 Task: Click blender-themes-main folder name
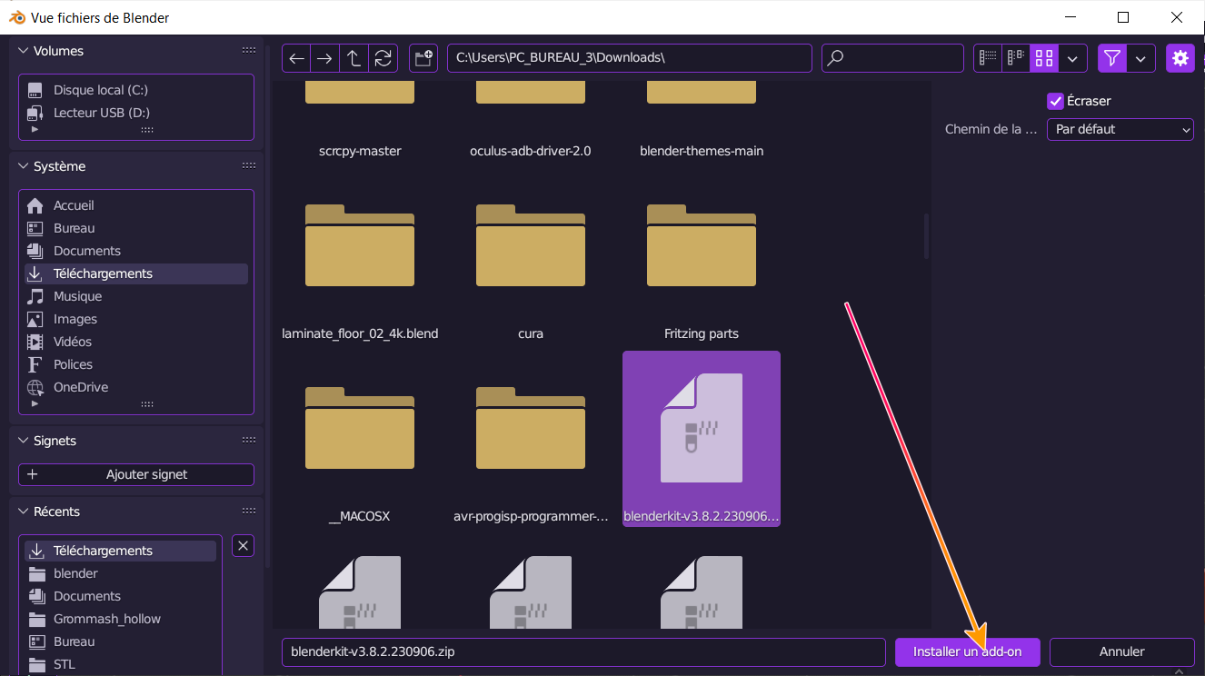pos(702,151)
